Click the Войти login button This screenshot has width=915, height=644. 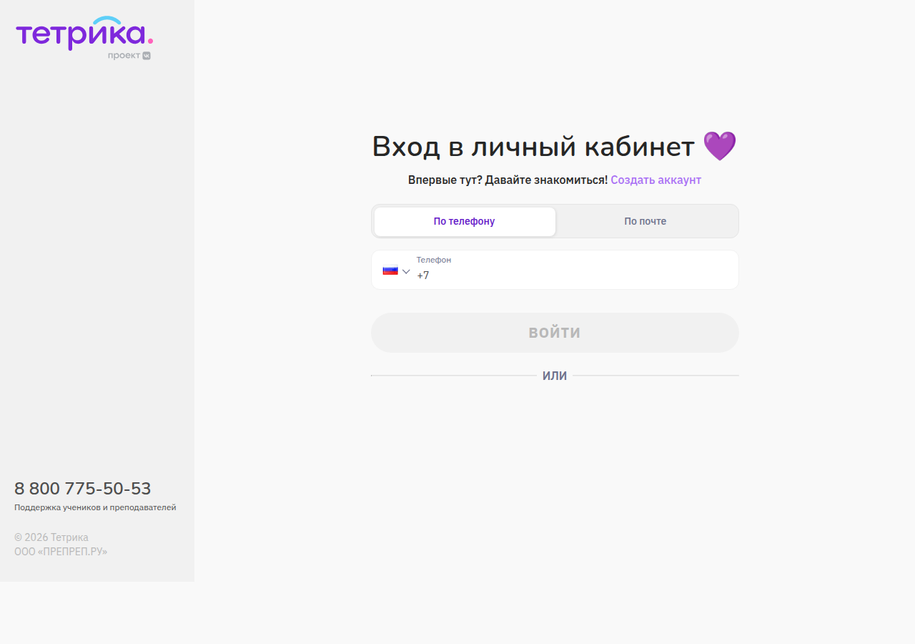(555, 333)
